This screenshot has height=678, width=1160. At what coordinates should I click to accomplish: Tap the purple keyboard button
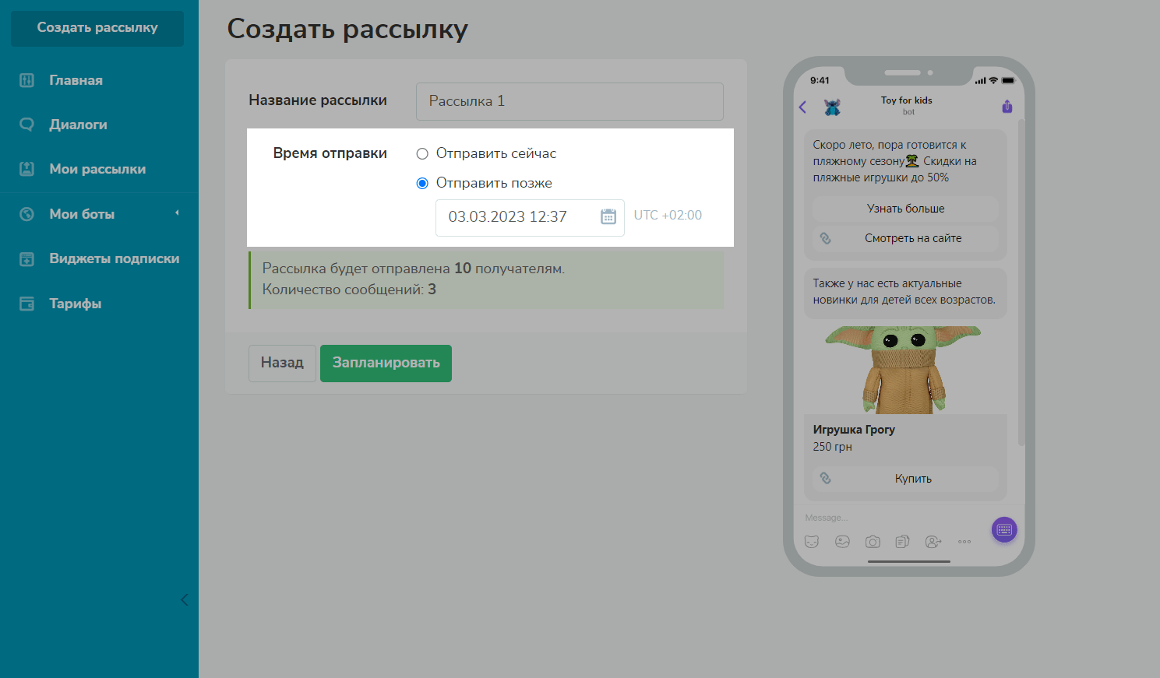(x=1004, y=530)
